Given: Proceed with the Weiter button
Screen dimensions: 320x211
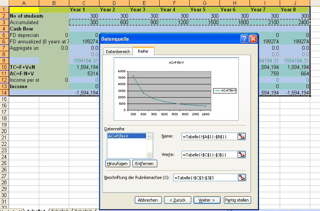Looking at the screenshot, I should tap(207, 200).
